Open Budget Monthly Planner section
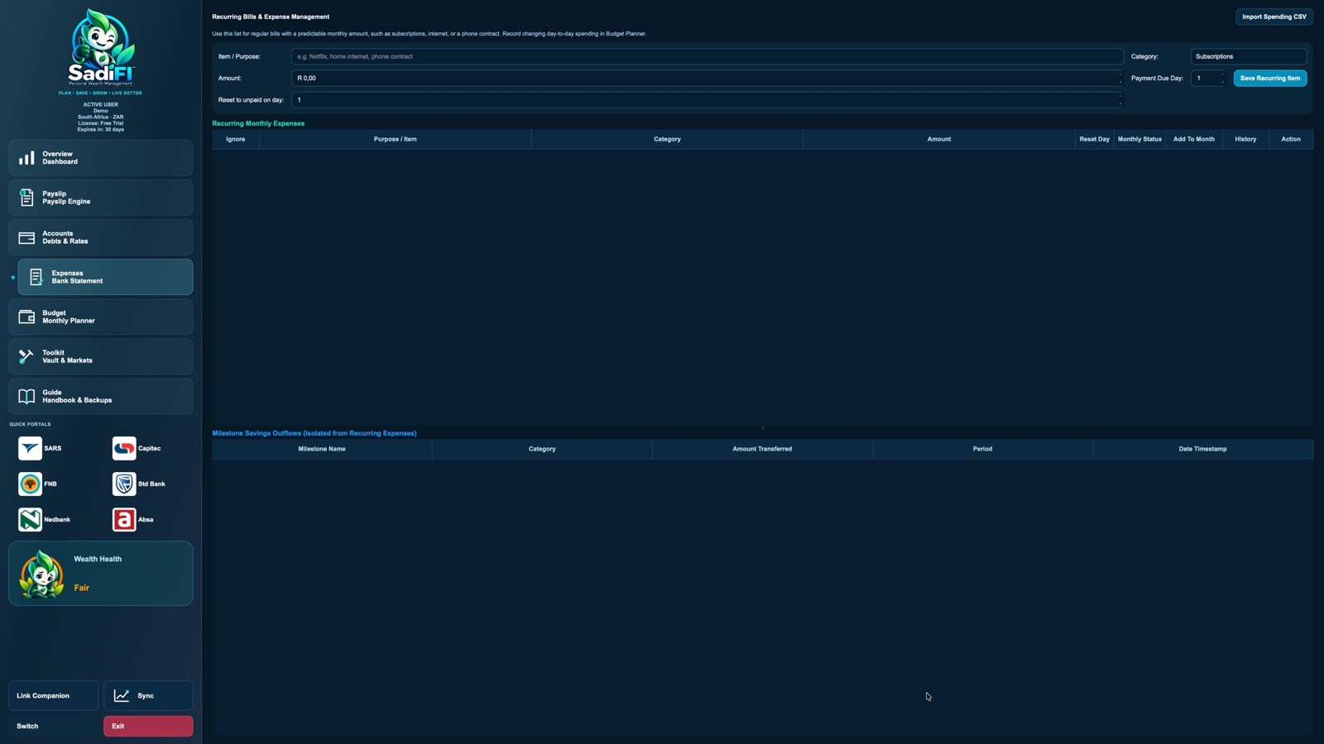 click(x=101, y=317)
